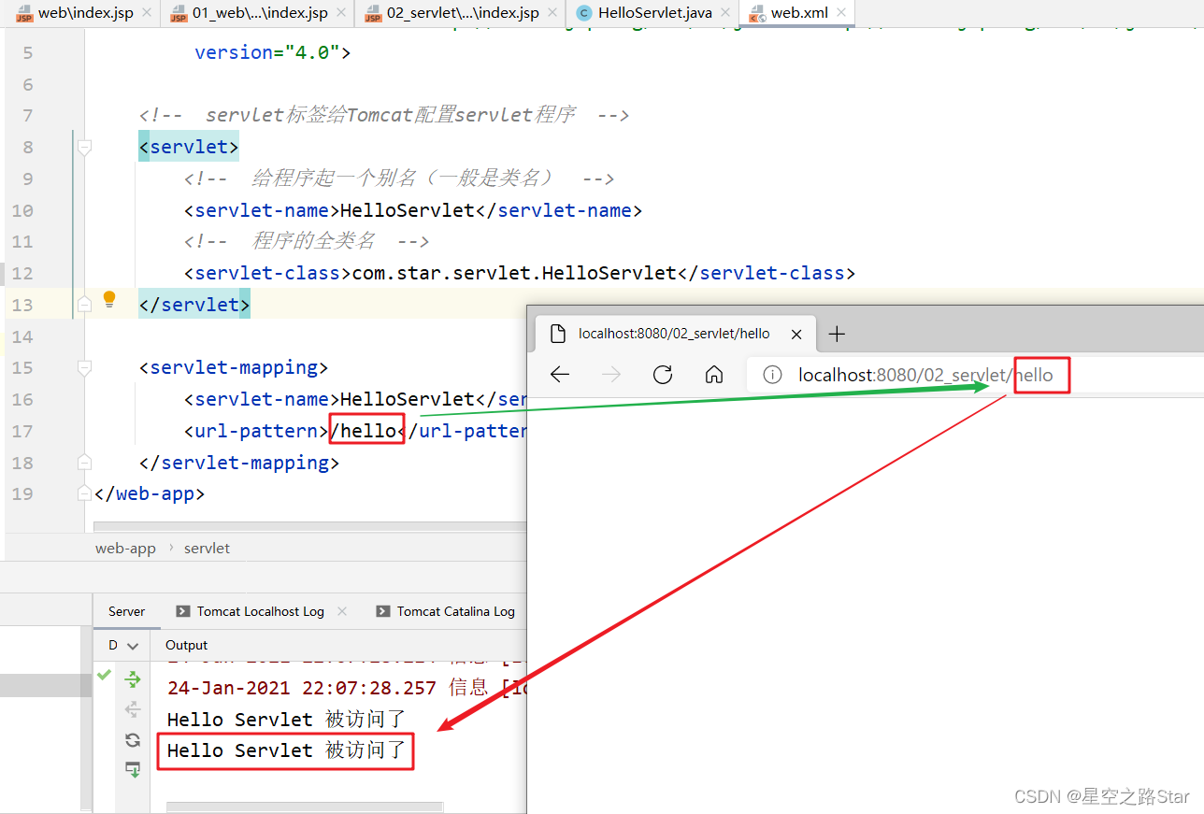
Task: Collapse the servlet tag fold at line 8
Action: [x=85, y=148]
